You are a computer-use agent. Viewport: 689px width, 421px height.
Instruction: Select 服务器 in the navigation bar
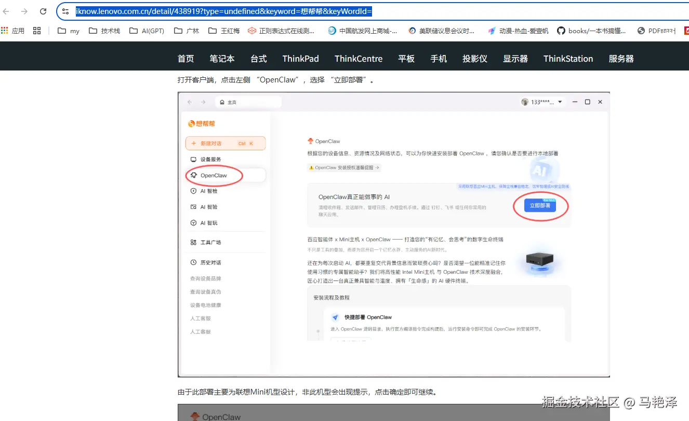pos(621,59)
